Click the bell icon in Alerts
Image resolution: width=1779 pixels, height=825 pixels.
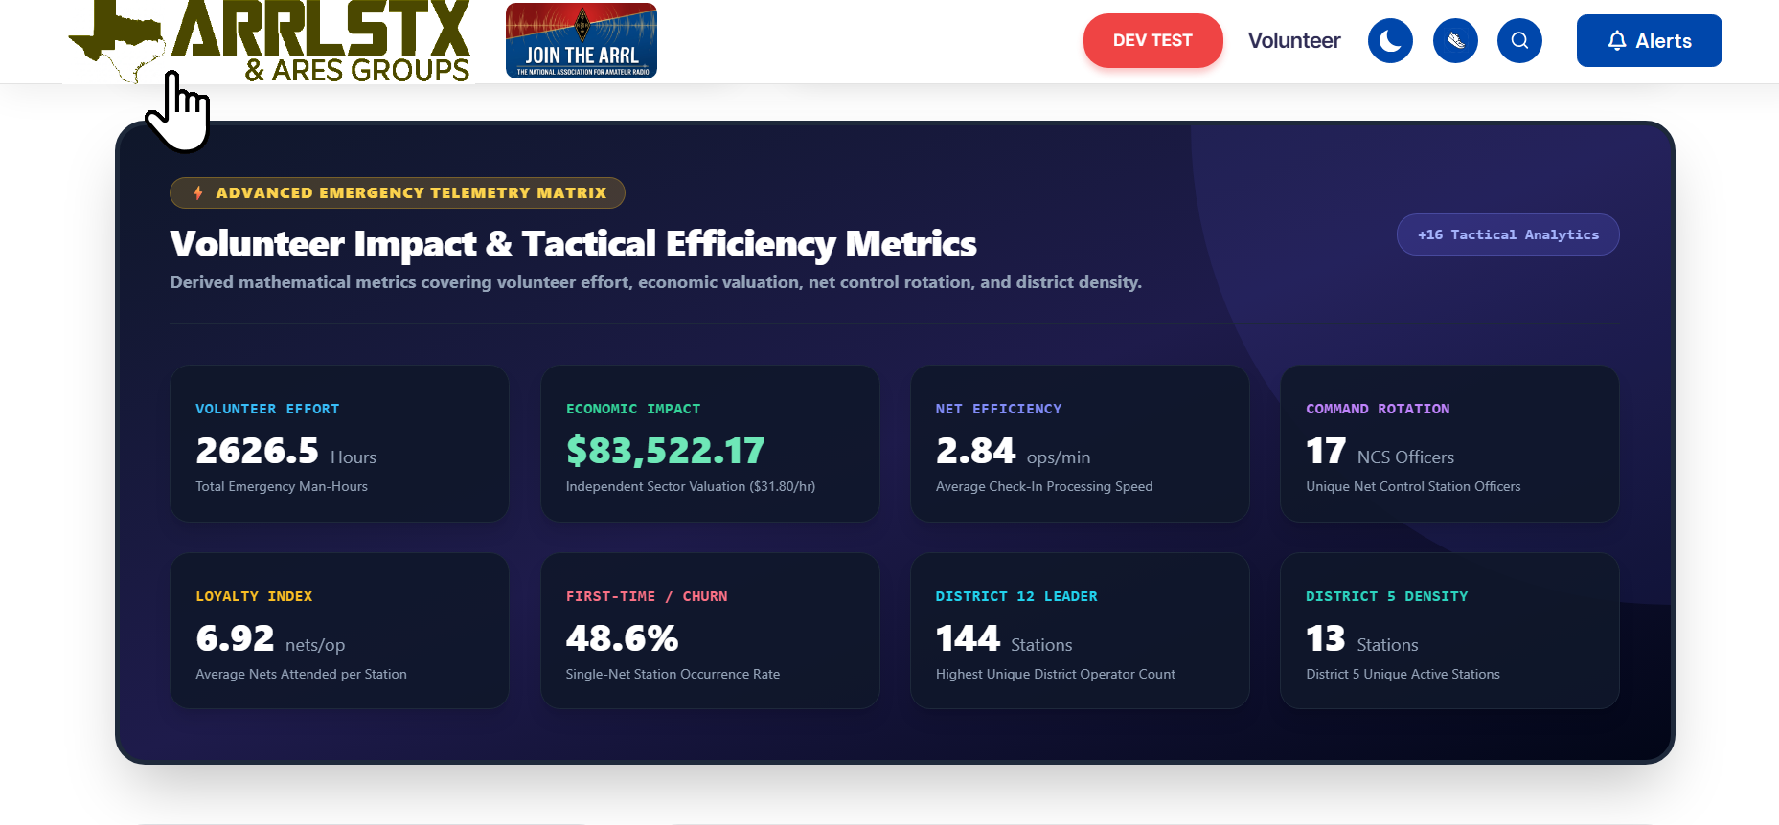(1617, 41)
